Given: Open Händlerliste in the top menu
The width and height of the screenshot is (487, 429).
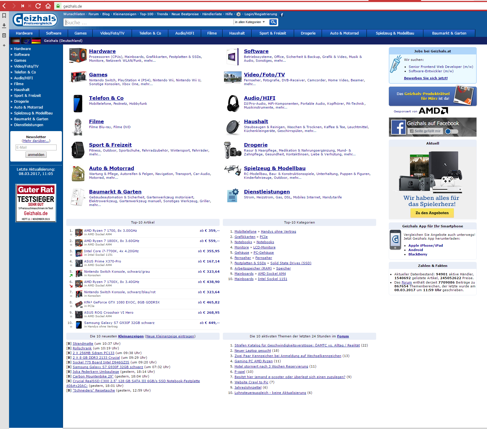Looking at the screenshot, I should (x=212, y=14).
